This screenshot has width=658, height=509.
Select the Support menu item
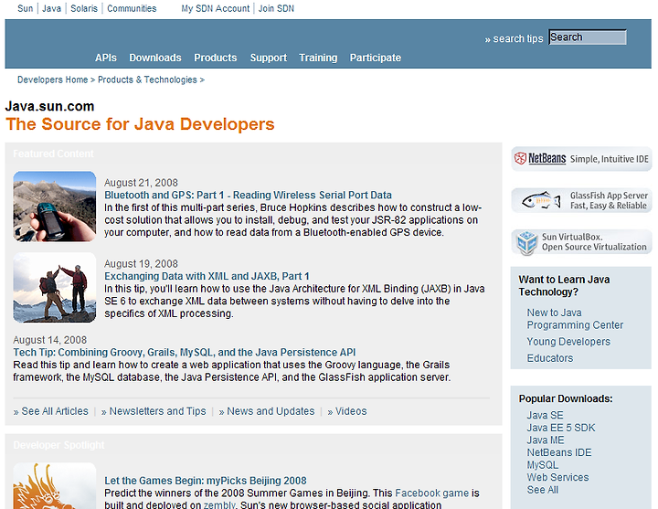click(269, 58)
